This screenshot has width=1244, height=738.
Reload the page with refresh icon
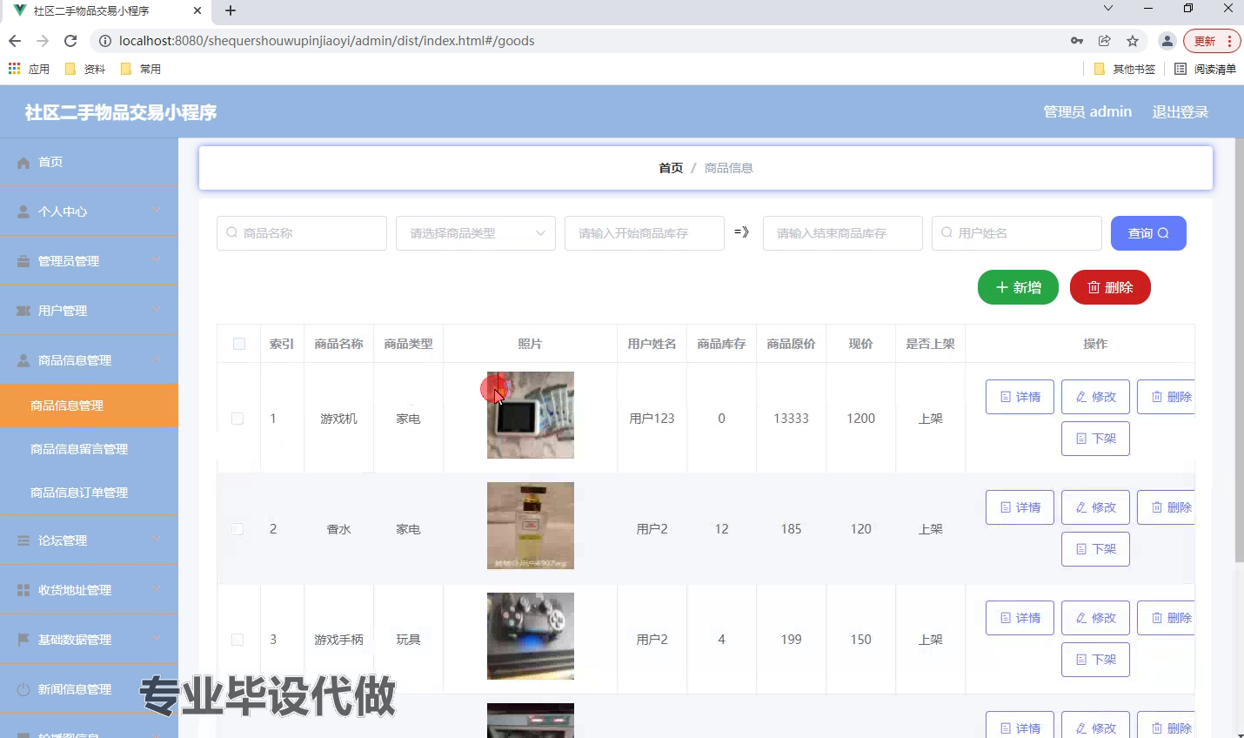[70, 41]
